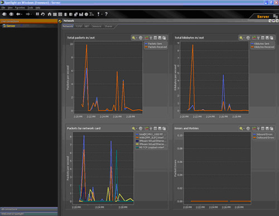
Task: Click the copy icon on Packets by network card
Action: click(164, 129)
